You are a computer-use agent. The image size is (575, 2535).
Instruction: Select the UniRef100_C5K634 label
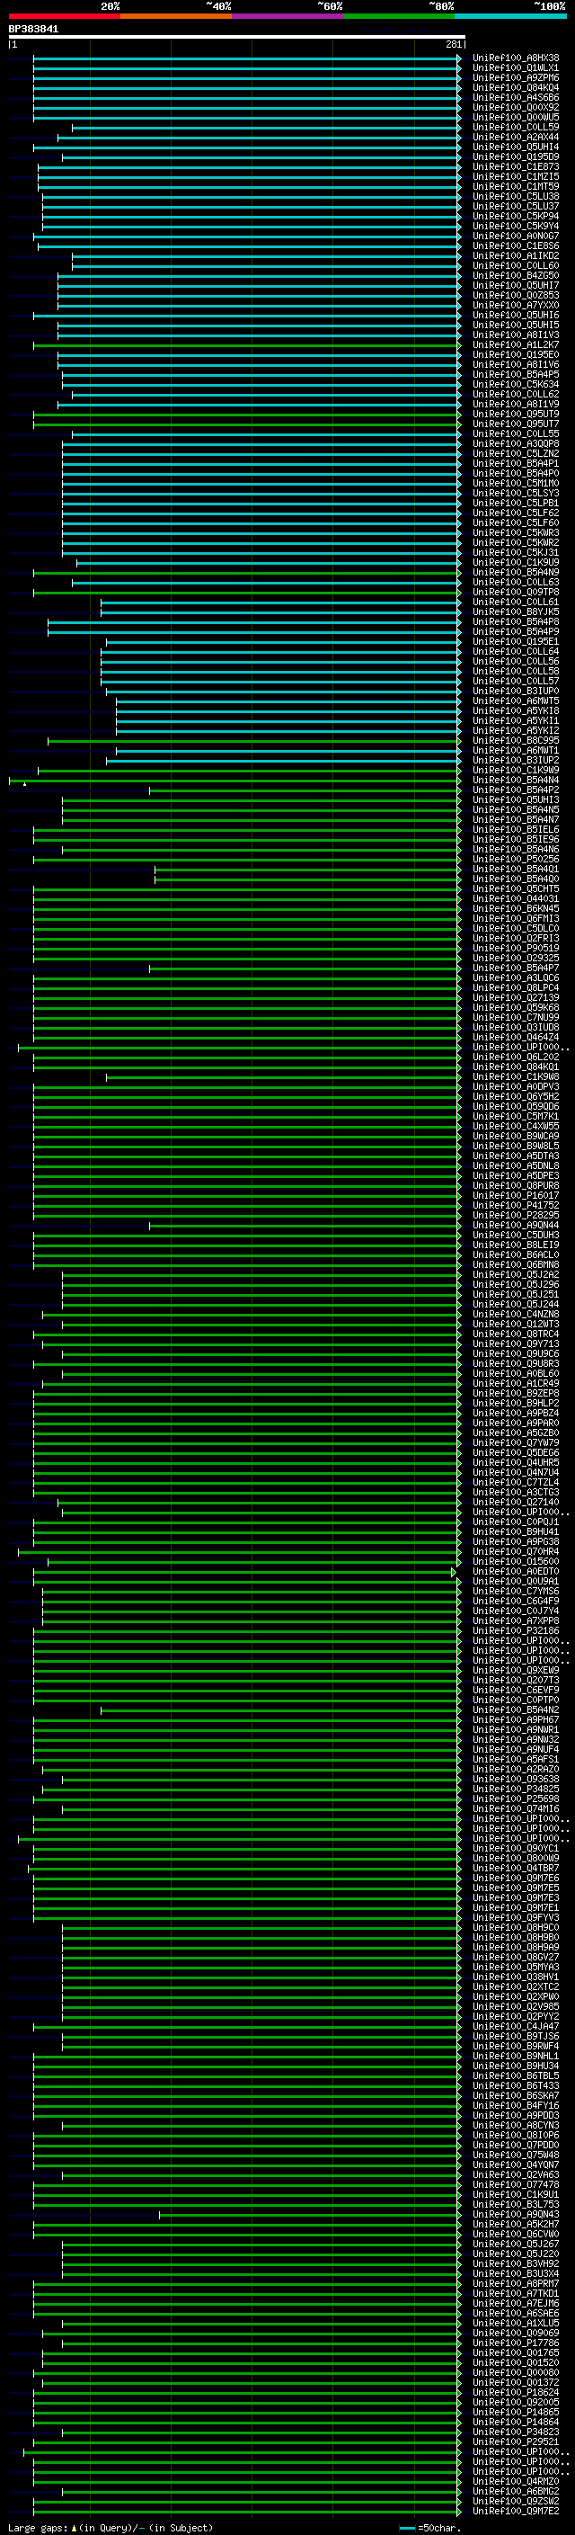click(x=516, y=385)
